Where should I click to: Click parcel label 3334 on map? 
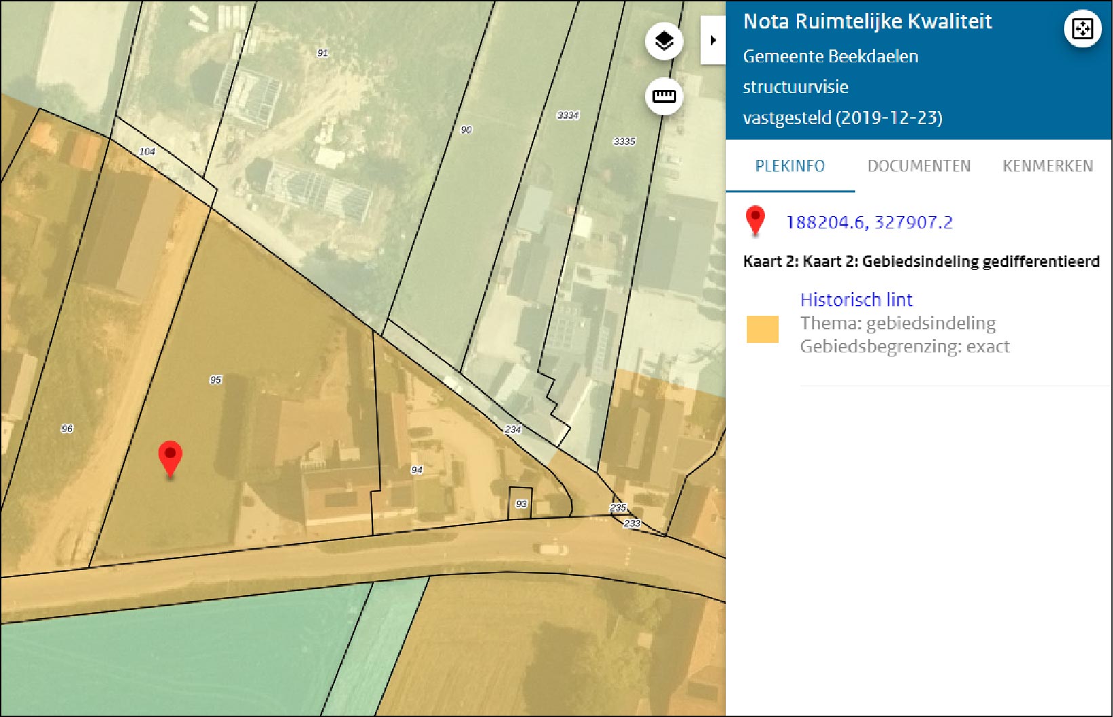[568, 115]
